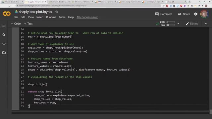
Task: Open the find and replace search icon
Action: tap(4, 35)
